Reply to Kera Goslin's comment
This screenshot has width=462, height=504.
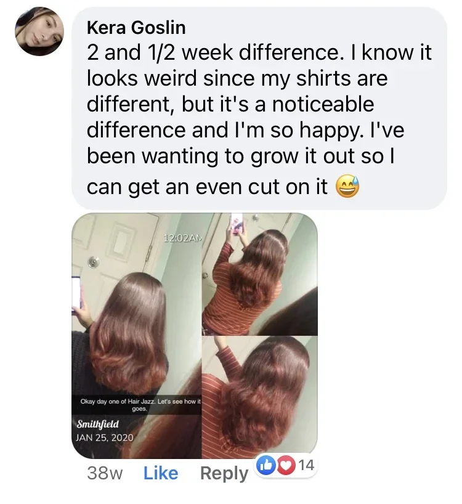pyautogui.click(x=224, y=473)
